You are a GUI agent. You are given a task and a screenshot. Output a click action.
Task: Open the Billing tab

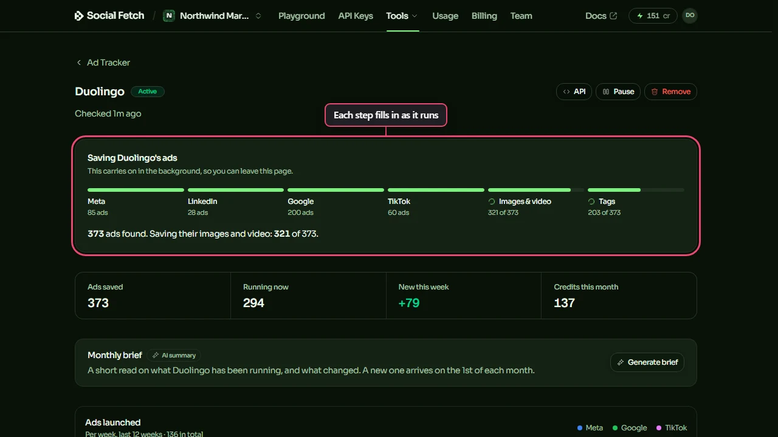pos(484,16)
